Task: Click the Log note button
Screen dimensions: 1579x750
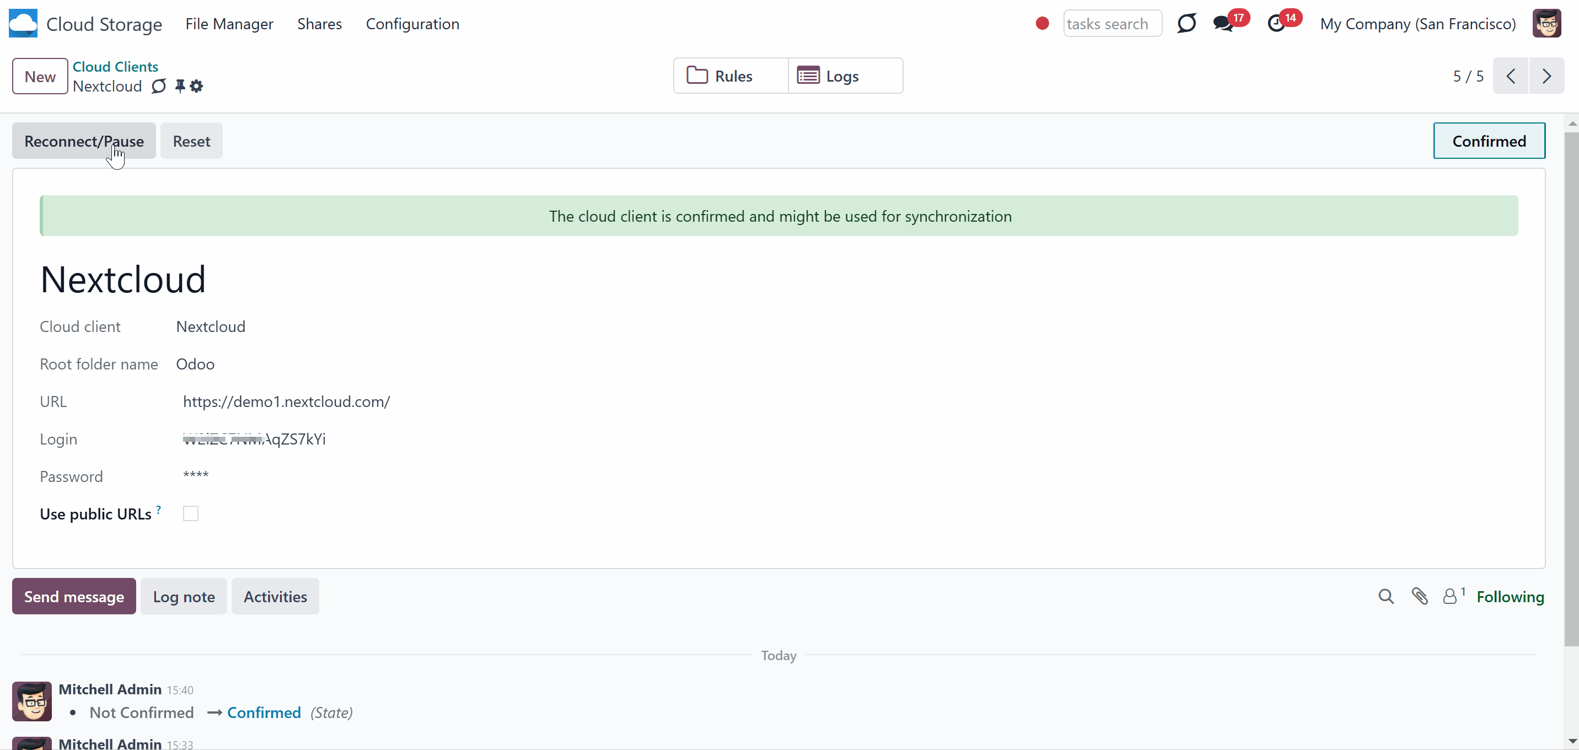Action: (184, 596)
